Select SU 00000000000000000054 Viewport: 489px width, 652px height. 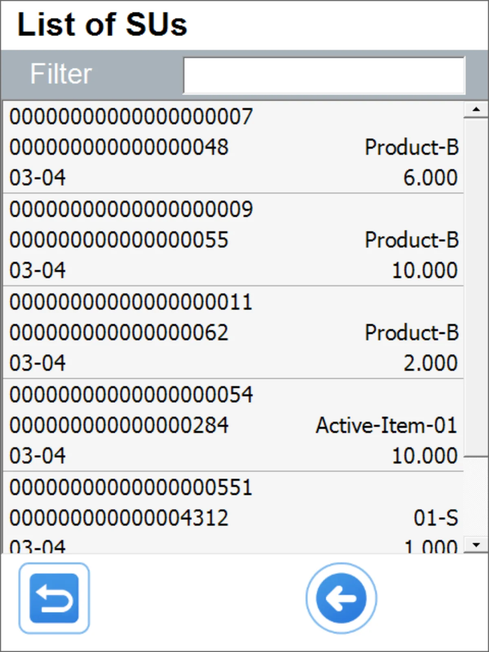coord(131,394)
